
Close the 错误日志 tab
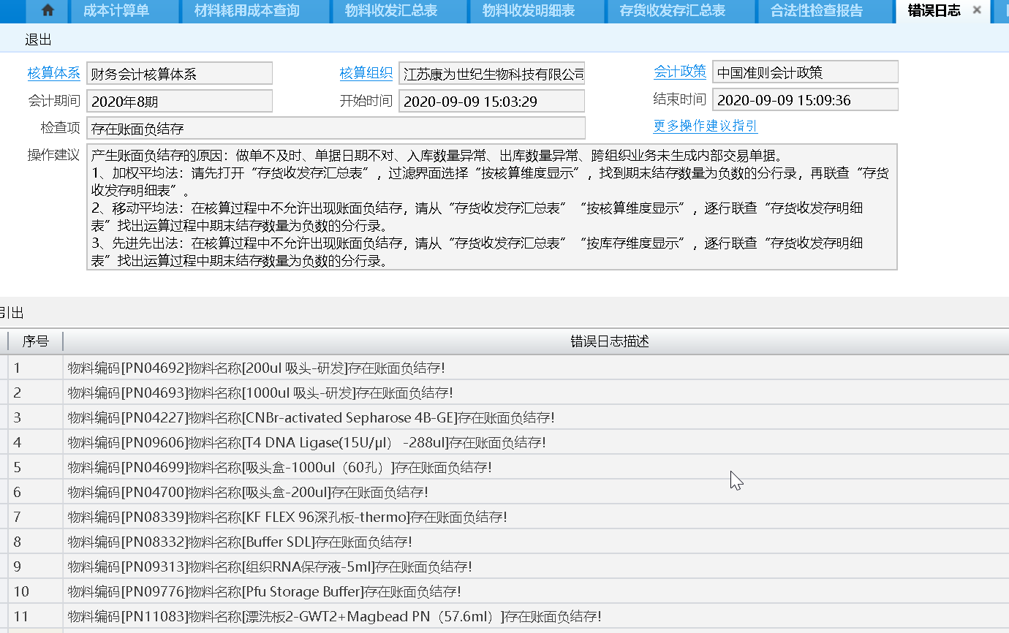coord(977,10)
